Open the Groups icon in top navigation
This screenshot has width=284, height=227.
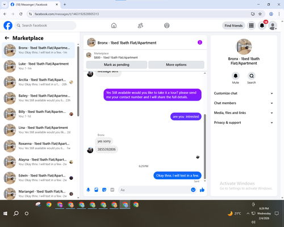click(167, 26)
